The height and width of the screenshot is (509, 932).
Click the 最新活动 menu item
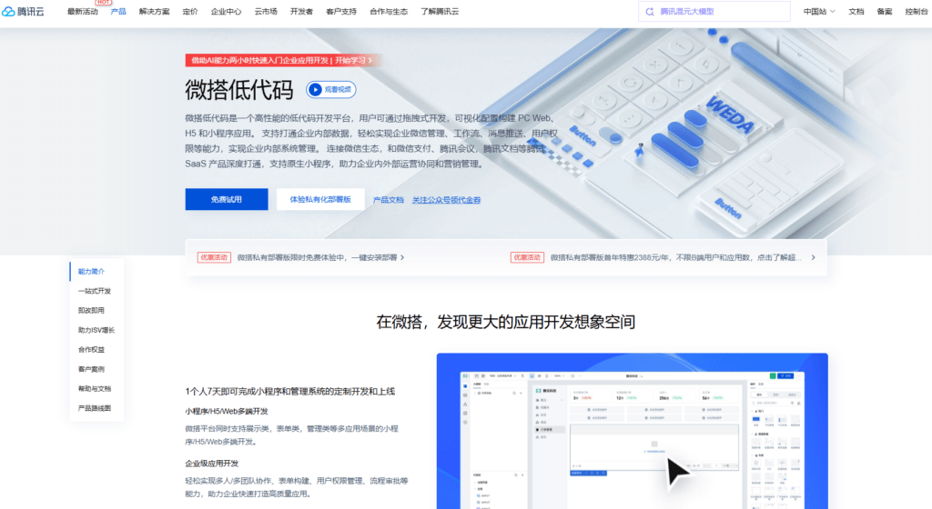83,12
